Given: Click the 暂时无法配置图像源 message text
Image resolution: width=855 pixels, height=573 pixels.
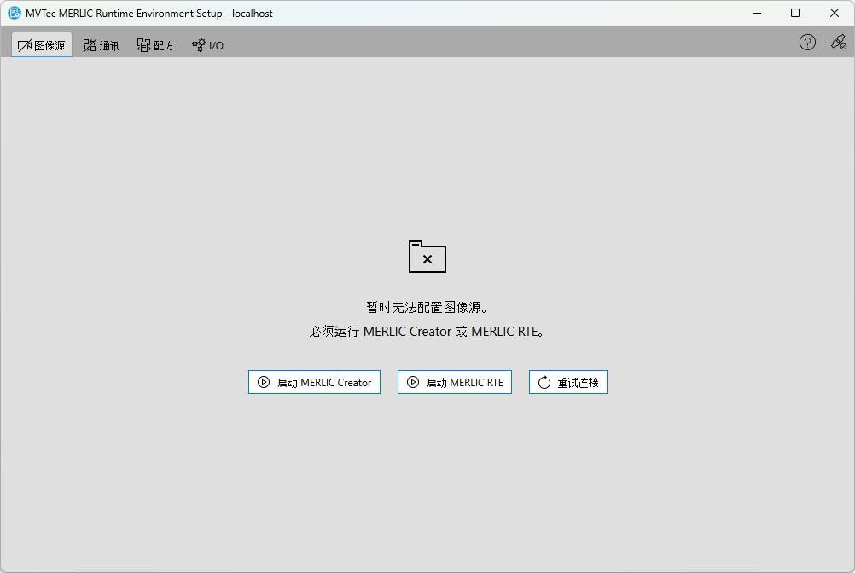Looking at the screenshot, I should (x=427, y=307).
